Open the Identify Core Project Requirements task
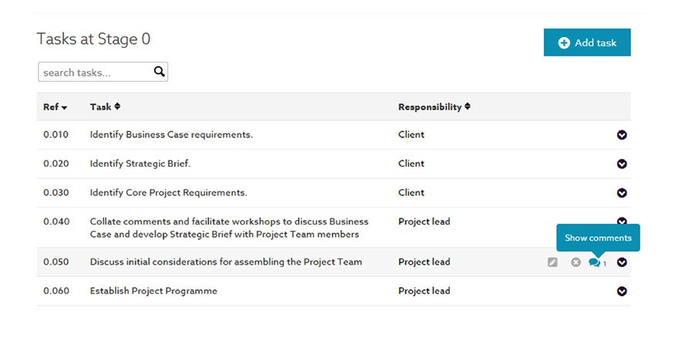The width and height of the screenshot is (679, 345). click(168, 193)
